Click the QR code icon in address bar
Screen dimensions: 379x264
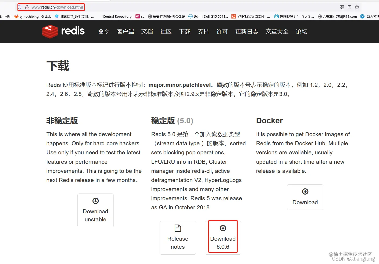click(342, 7)
